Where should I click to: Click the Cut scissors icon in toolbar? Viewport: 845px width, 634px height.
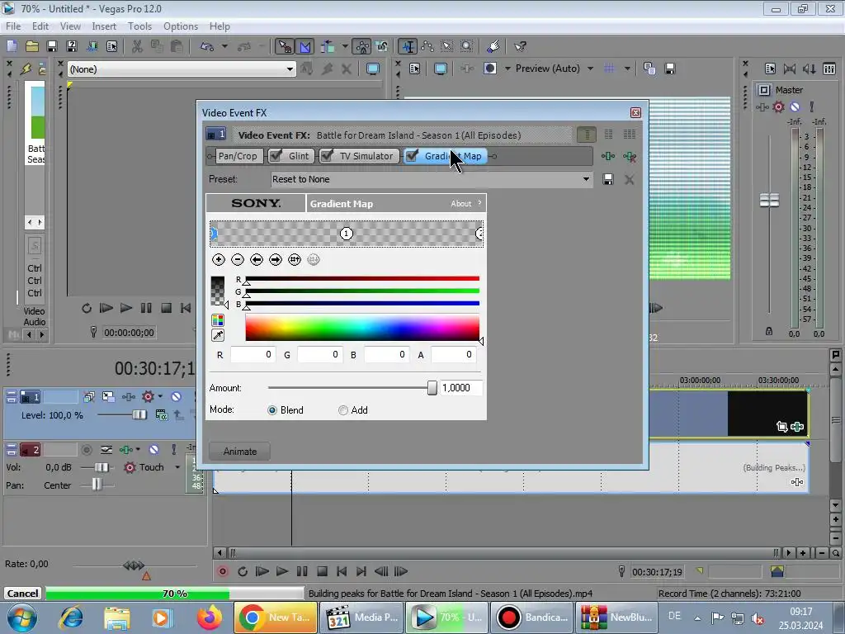138,46
